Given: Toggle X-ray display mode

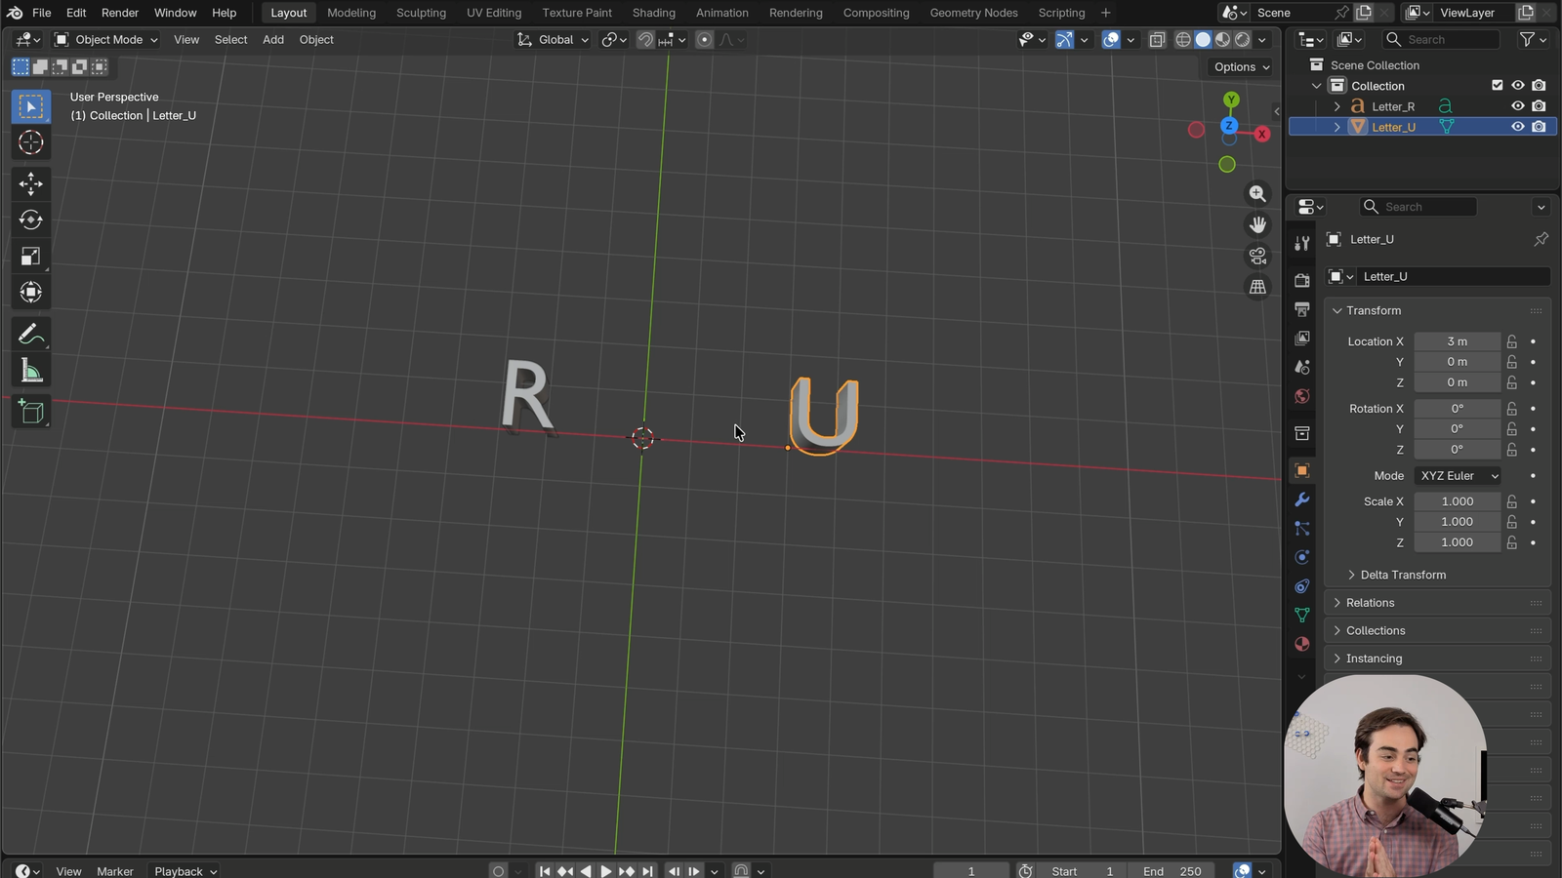Looking at the screenshot, I should click(x=1157, y=40).
